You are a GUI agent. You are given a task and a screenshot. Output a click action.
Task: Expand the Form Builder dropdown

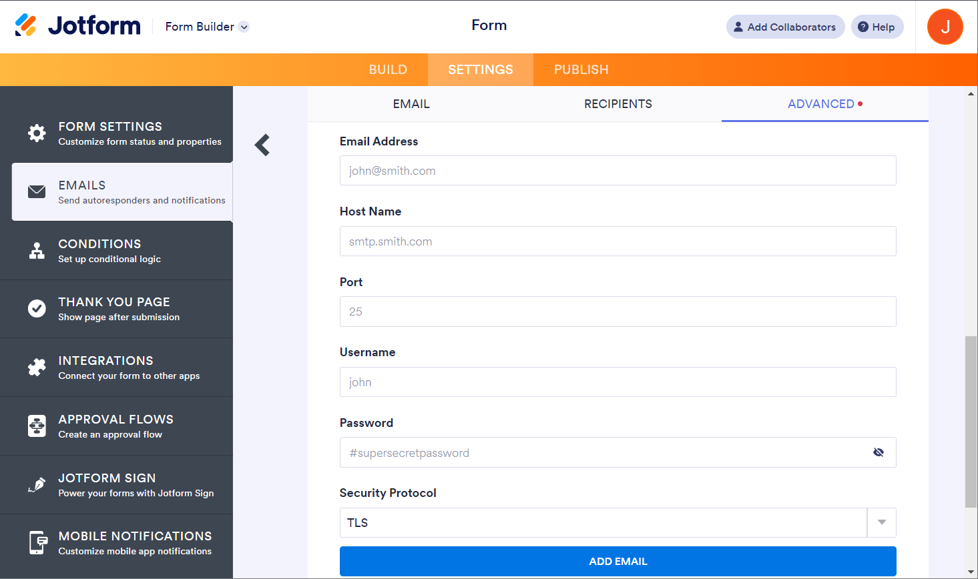pos(244,27)
